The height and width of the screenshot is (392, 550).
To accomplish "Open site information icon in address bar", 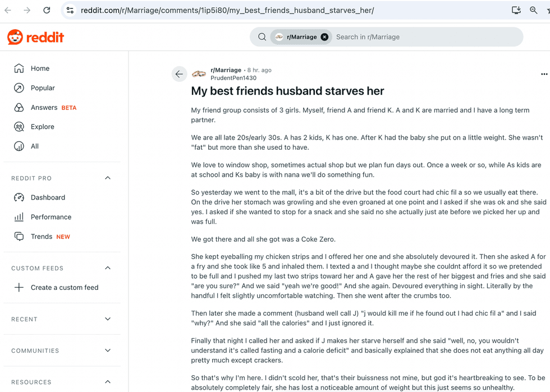I will tap(70, 10).
